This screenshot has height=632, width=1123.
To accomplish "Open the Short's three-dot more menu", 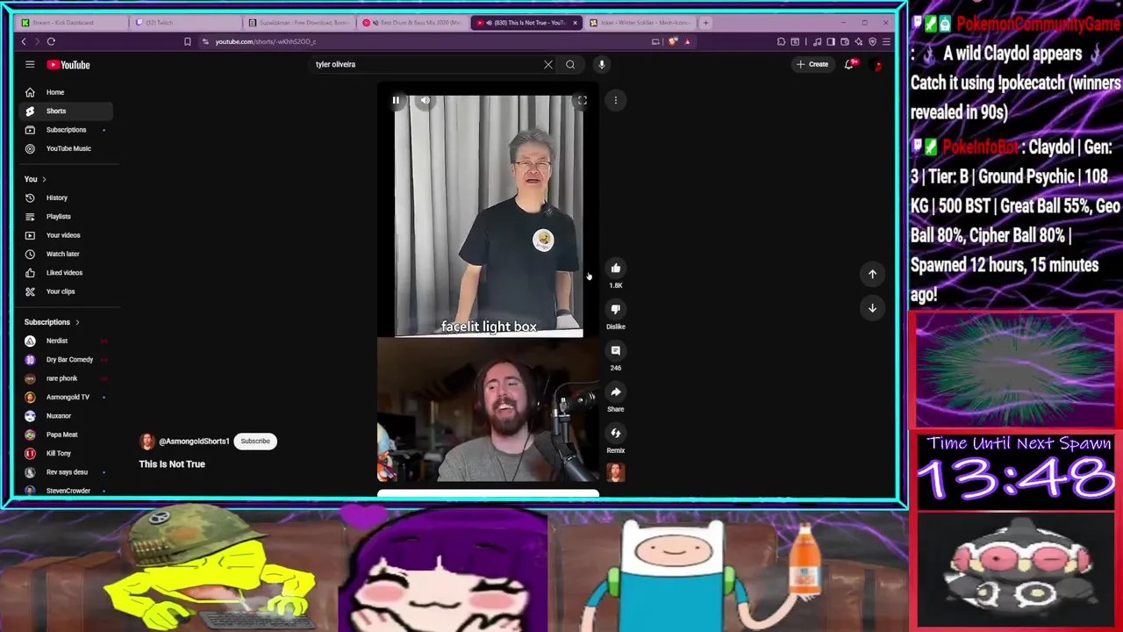I will pyautogui.click(x=616, y=101).
